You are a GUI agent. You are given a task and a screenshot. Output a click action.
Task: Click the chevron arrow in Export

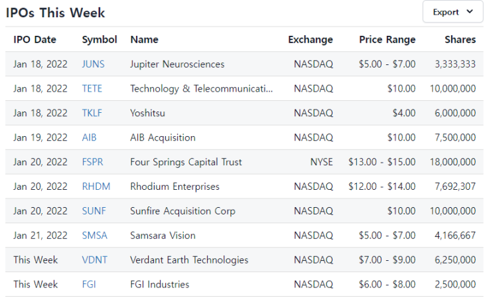470,12
